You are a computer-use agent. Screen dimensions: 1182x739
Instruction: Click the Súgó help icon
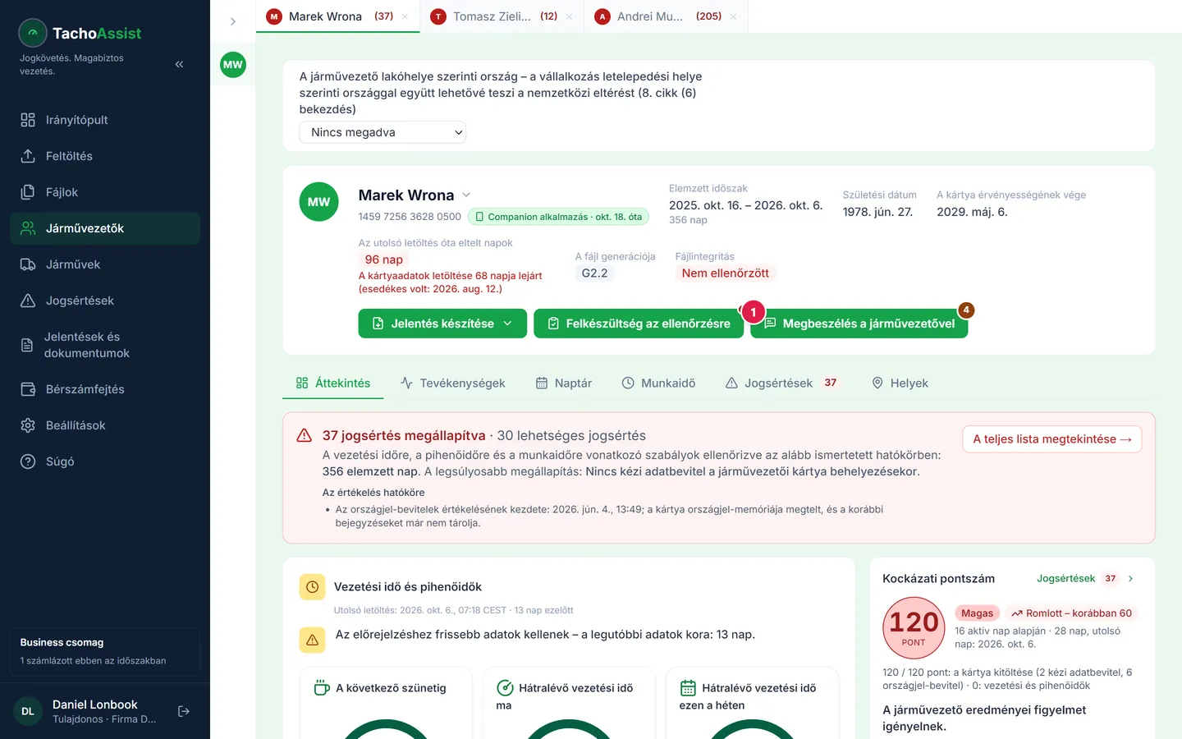[x=28, y=461]
